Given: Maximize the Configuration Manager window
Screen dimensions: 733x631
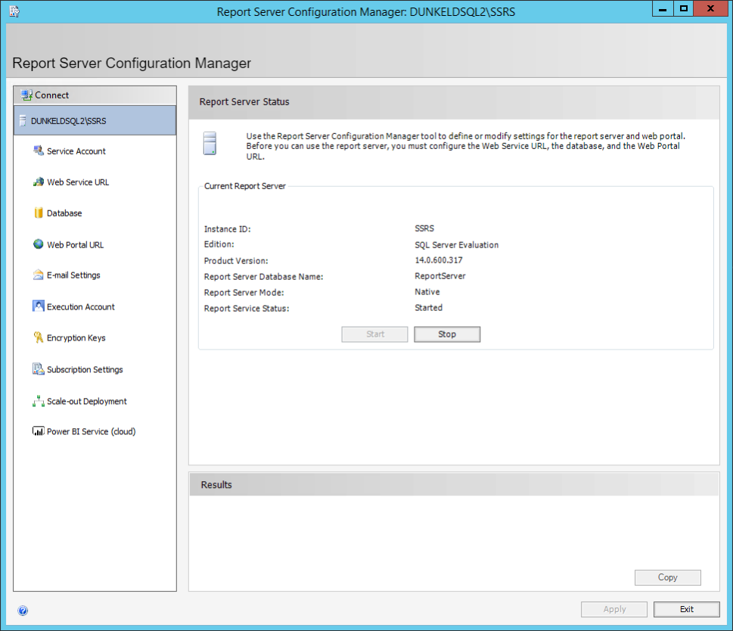Looking at the screenshot, I should [x=683, y=9].
